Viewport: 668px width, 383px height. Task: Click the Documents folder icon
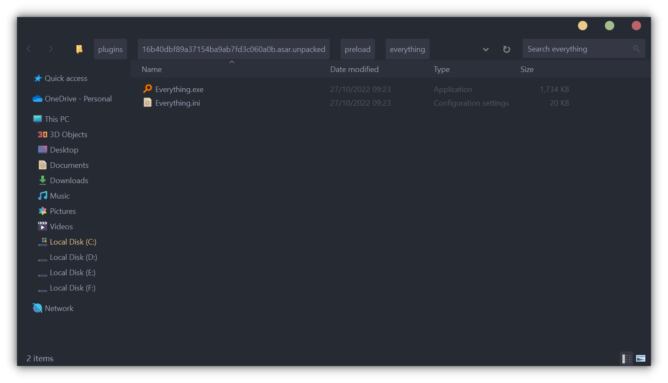(43, 165)
